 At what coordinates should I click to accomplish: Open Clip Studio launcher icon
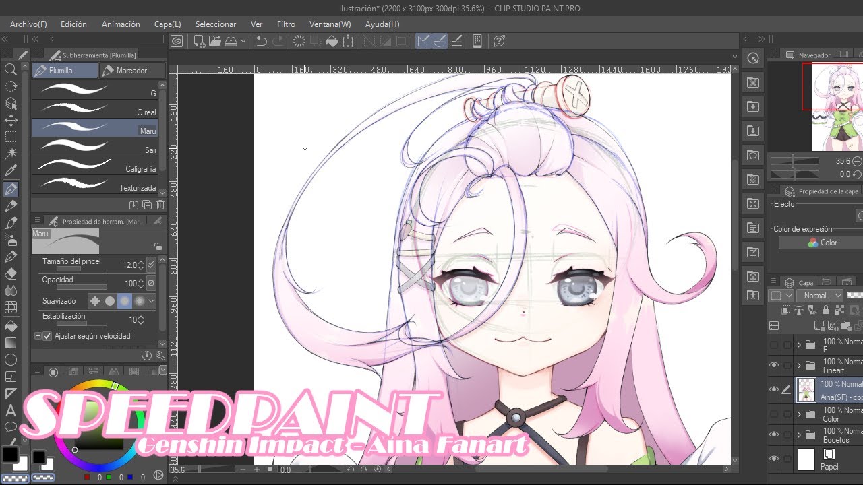tap(177, 41)
